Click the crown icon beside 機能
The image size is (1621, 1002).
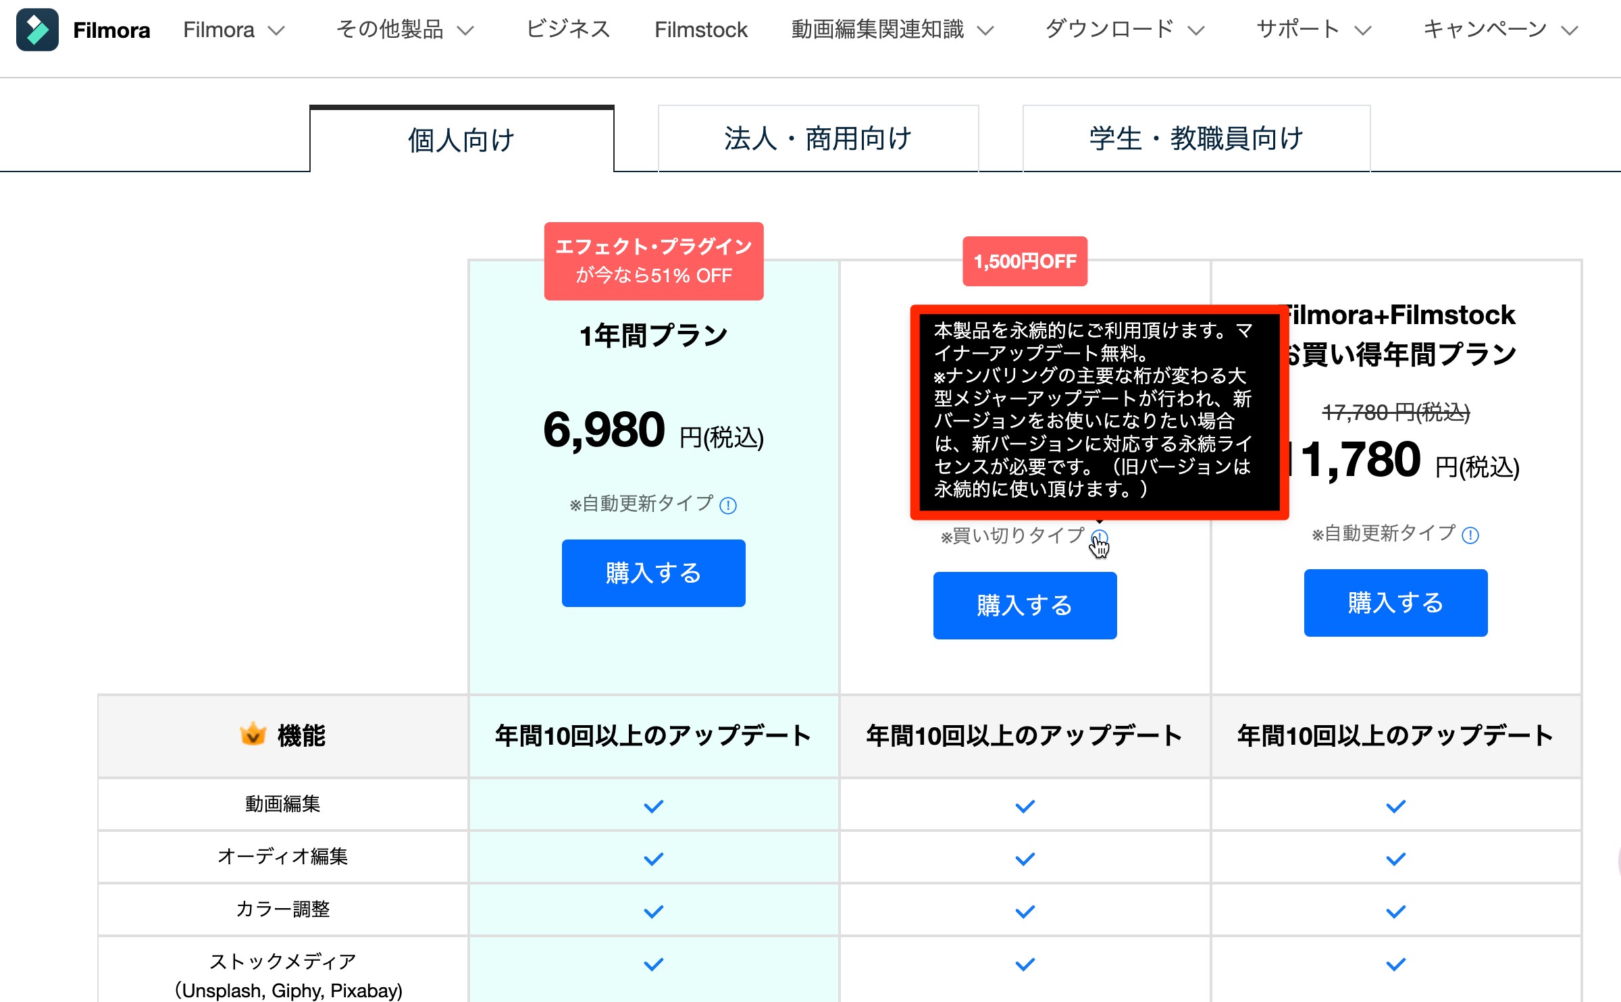pos(253,734)
